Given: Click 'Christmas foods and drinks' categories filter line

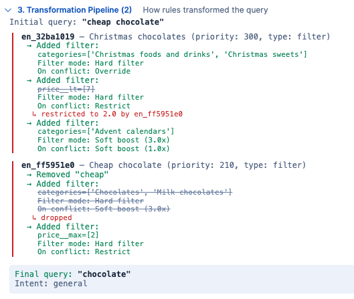Looking at the screenshot, I should (172, 54).
